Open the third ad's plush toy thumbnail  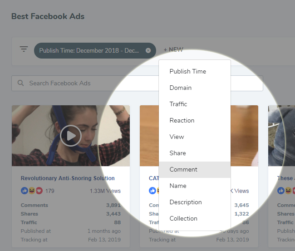pos(281,136)
